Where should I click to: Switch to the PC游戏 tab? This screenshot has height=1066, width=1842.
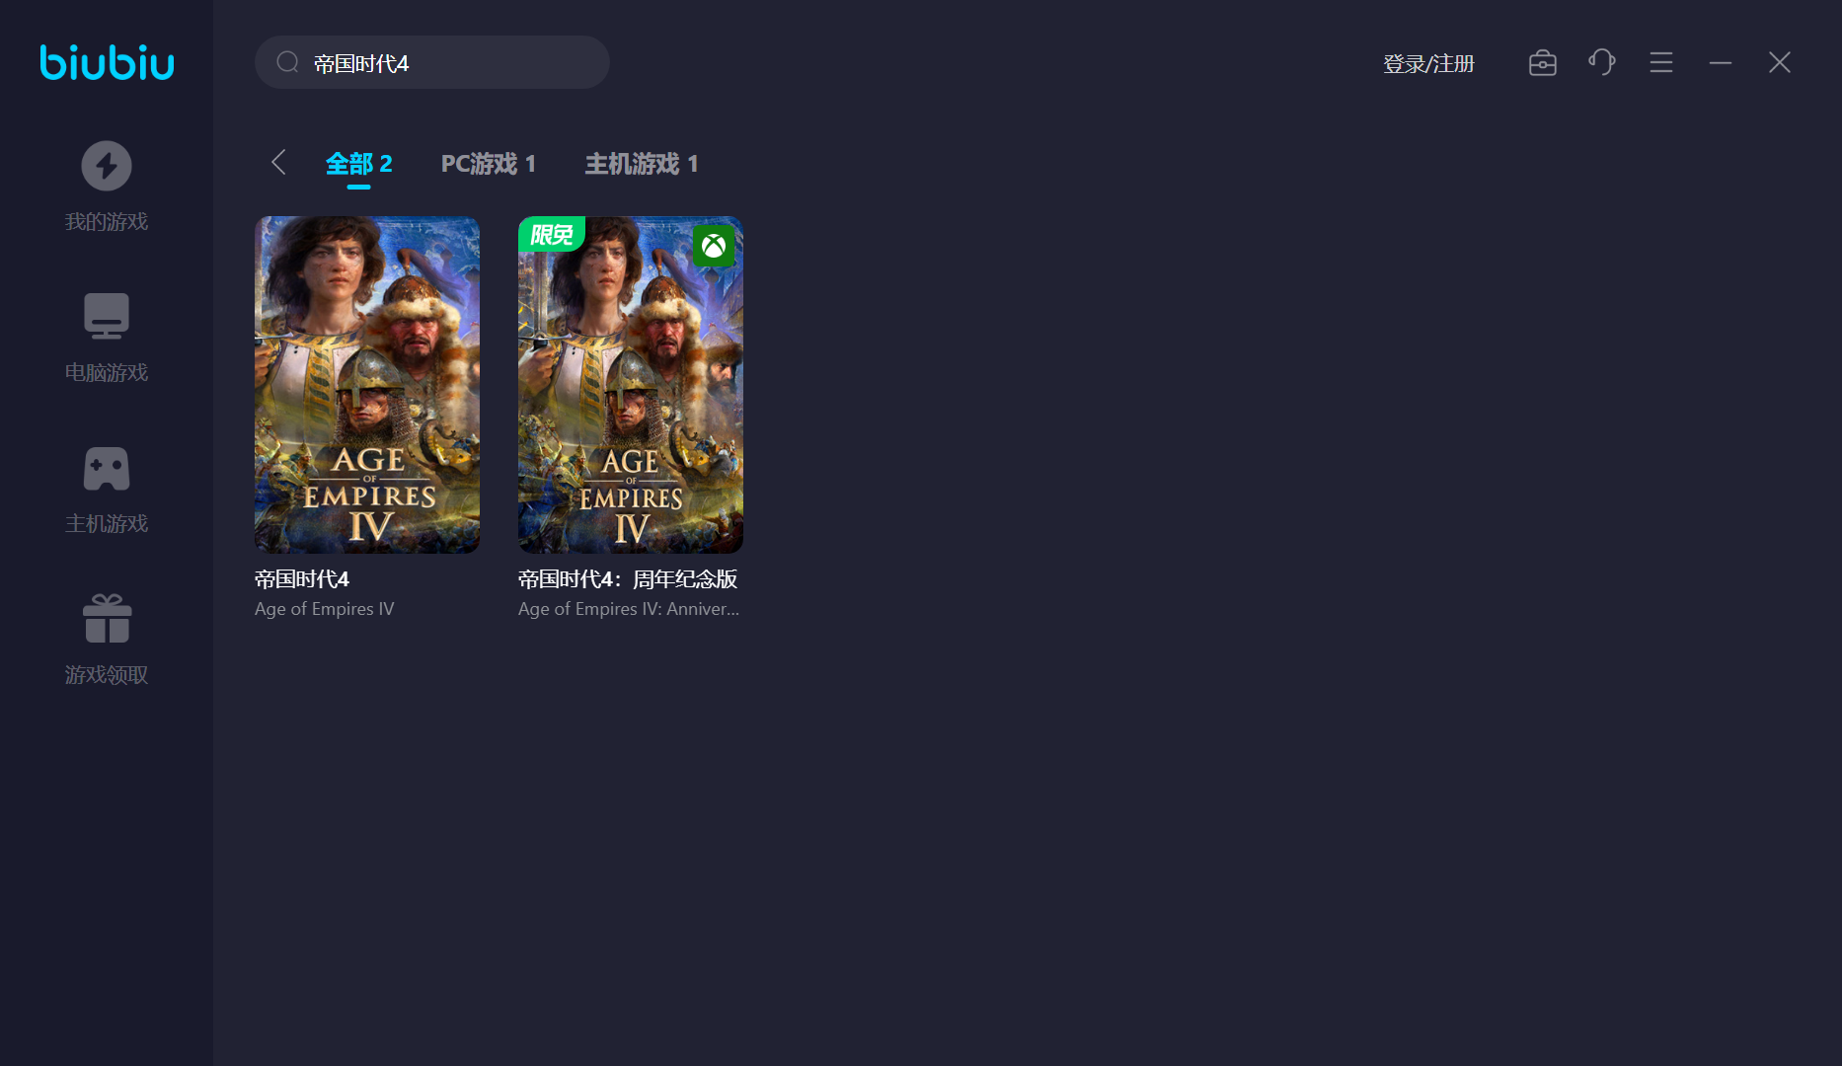pos(488,164)
